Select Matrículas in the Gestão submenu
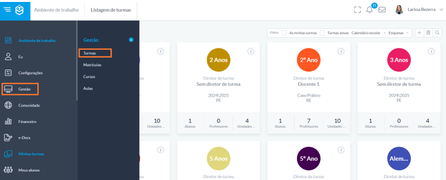 click(x=92, y=65)
